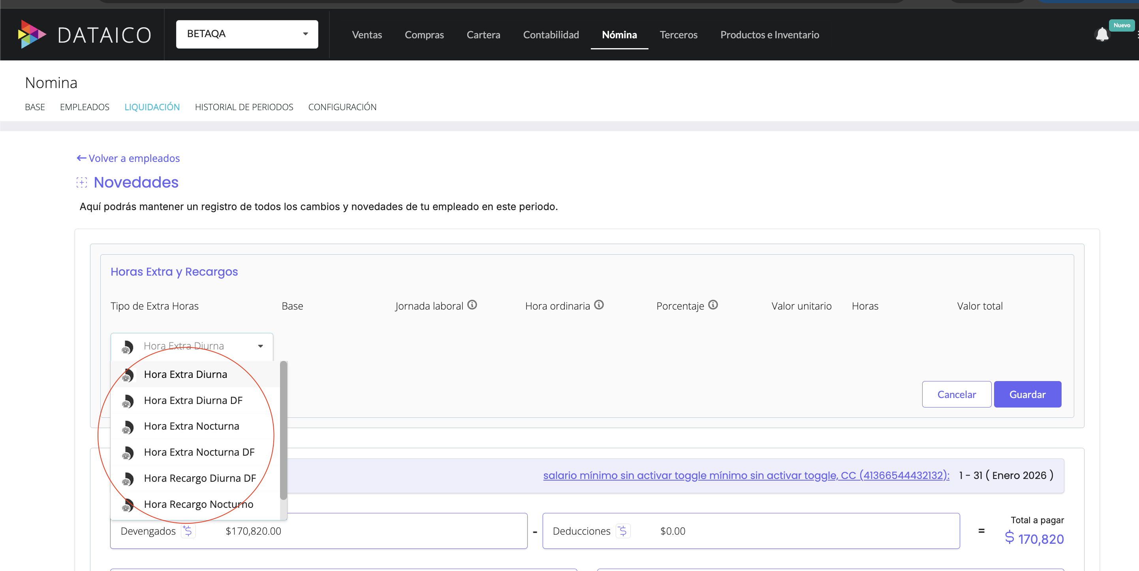The width and height of the screenshot is (1139, 571).
Task: Click the Devengados $170,820.00 field
Action: point(318,531)
